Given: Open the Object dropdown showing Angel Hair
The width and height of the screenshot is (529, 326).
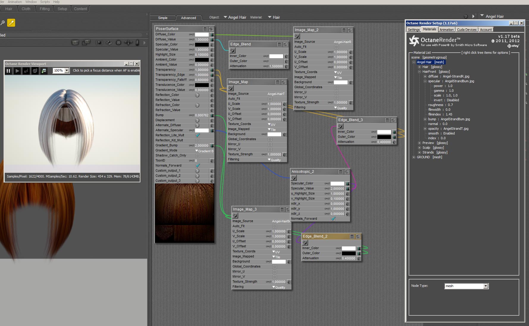Looking at the screenshot, I should (x=235, y=17).
